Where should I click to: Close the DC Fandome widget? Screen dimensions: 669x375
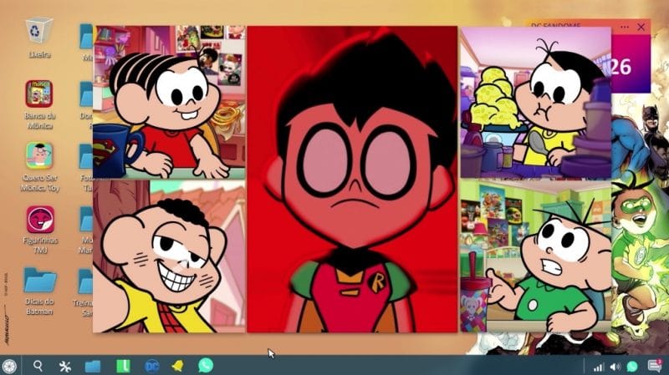[641, 27]
